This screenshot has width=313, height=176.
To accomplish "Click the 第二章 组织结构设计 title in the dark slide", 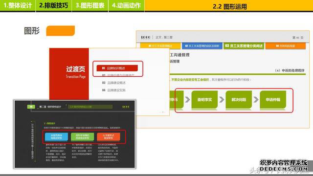I will point(50,107).
